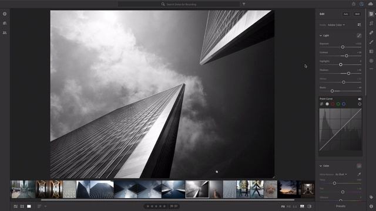Open the Adobe Color profile dropdown

(x=336, y=25)
